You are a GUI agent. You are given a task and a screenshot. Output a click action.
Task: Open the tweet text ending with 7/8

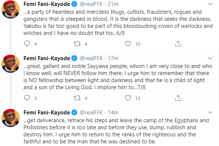(118, 77)
